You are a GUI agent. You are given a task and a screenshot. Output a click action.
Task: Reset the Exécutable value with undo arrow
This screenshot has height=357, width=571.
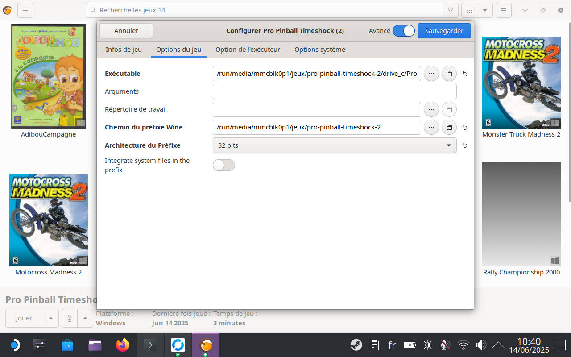pos(465,74)
